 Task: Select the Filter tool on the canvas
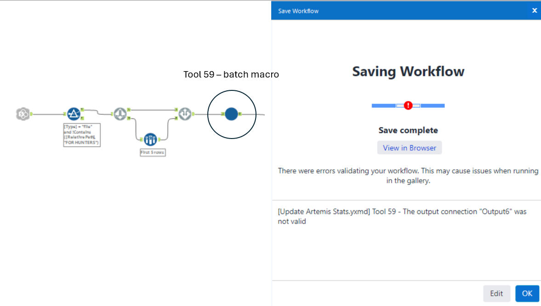74,114
